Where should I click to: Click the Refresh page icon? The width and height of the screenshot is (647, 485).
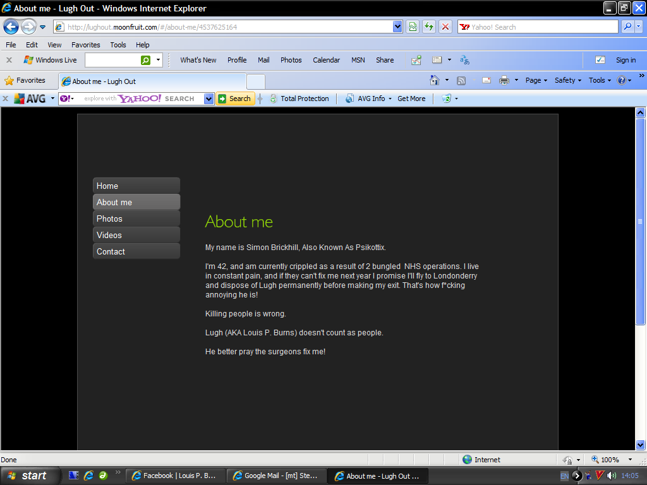click(x=429, y=27)
